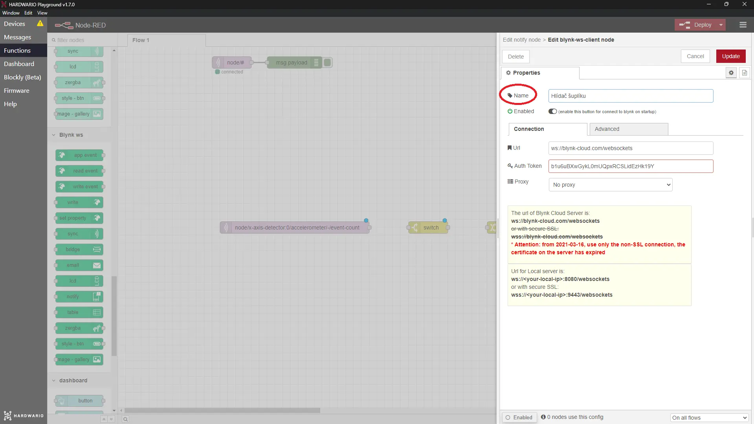Select the dashboard 'button' palette node
This screenshot has height=424, width=754.
tap(79, 401)
